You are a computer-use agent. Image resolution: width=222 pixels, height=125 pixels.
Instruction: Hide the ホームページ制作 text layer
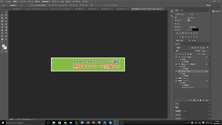coord(176,57)
